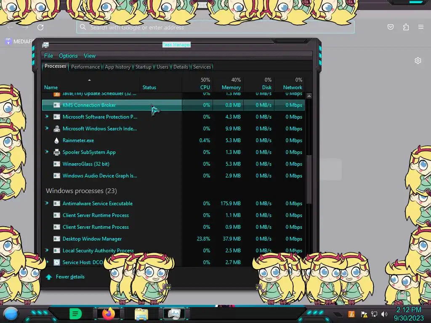Click the Desktop Window Manager icon

pos(57,239)
